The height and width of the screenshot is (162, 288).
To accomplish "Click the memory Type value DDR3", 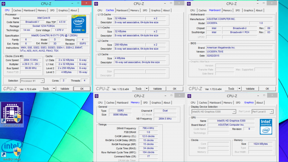I will pos(120,111).
